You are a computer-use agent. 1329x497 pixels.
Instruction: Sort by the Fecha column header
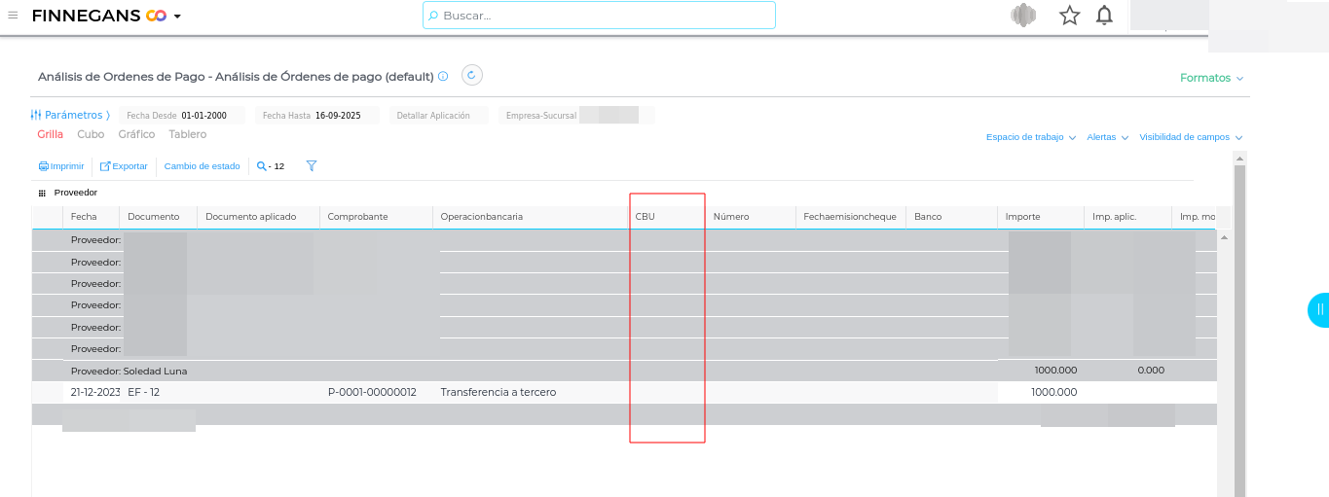[x=91, y=217]
